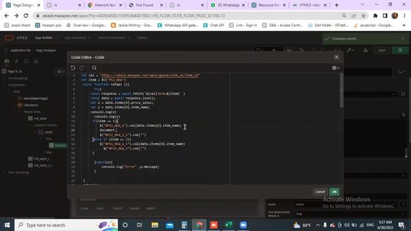
Task: Open Calculator from the taskbar
Action: point(184,225)
